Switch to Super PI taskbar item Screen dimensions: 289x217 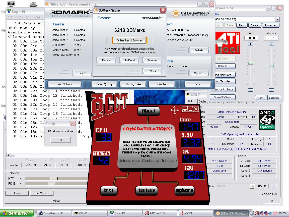[125, 213]
